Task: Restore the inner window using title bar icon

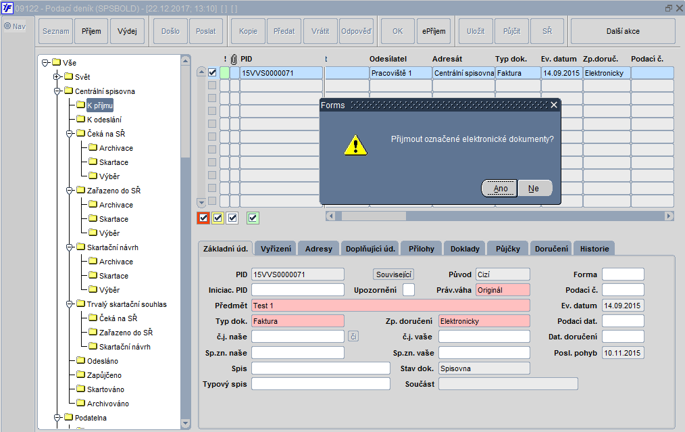Action: [x=668, y=8]
